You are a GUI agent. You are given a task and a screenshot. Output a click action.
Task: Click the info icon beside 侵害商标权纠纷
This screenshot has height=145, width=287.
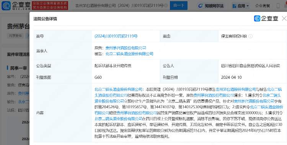point(251,36)
